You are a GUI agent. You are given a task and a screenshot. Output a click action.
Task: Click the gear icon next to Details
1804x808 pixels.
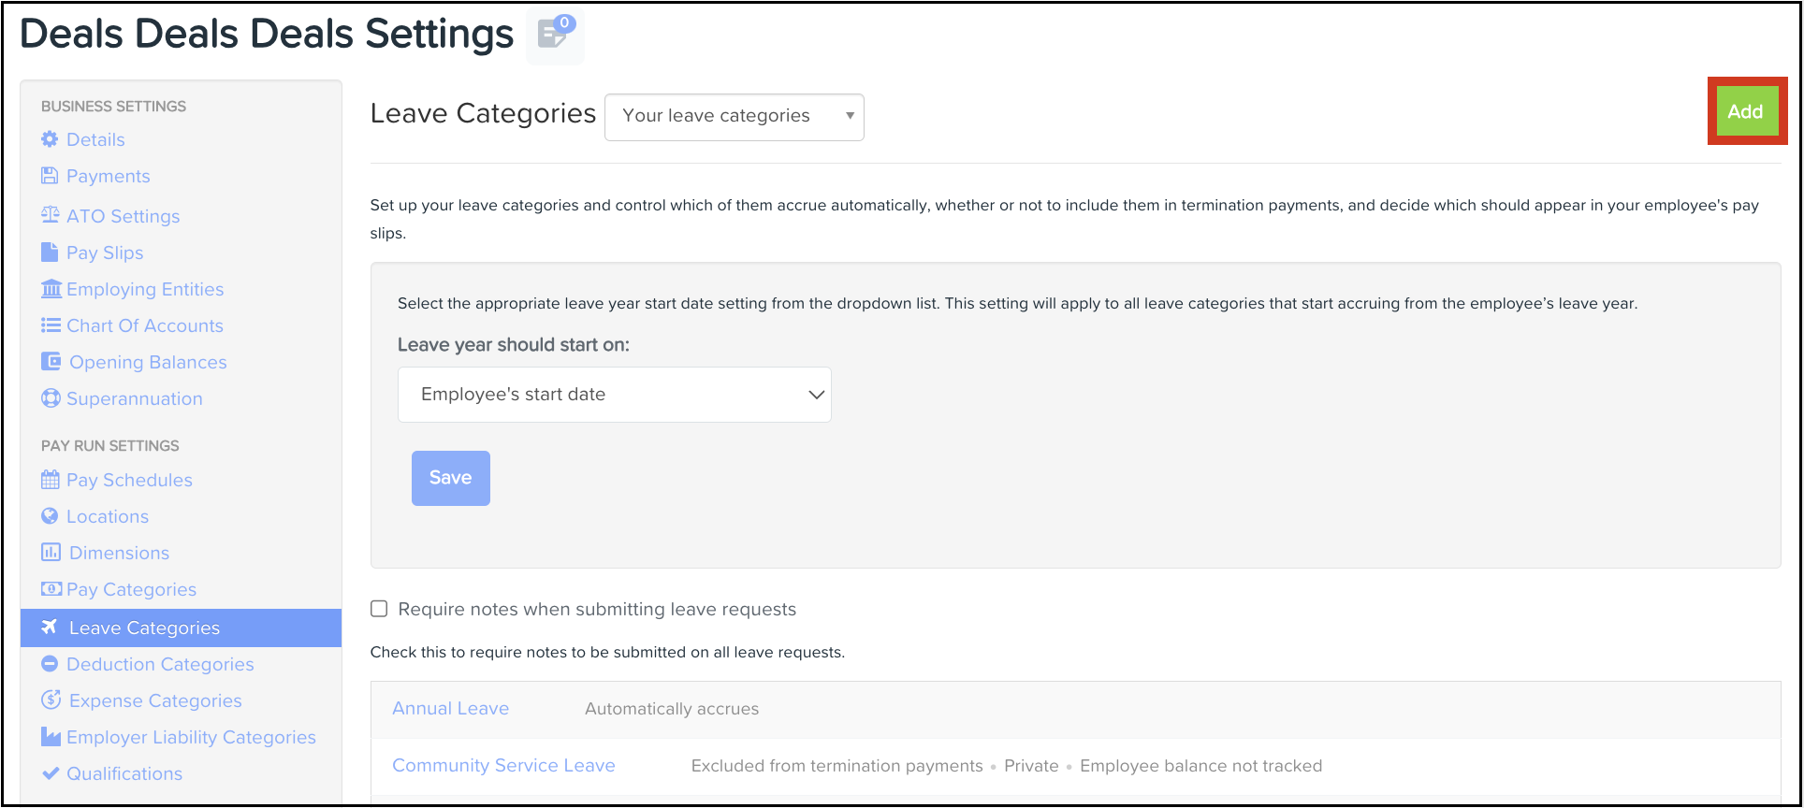(x=50, y=139)
